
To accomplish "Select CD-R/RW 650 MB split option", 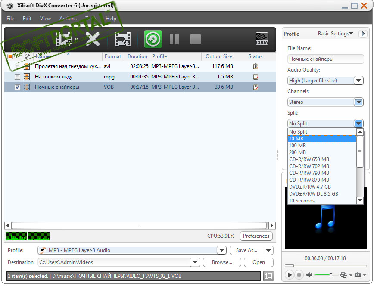I will coord(322,159).
